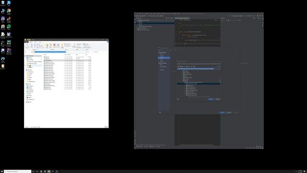Screen dimensions: 307x173
Task: Select the highlighted file row in File Explorer
Action: pyautogui.click(x=68, y=61)
